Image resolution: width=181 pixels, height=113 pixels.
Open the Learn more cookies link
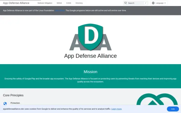point(116,109)
